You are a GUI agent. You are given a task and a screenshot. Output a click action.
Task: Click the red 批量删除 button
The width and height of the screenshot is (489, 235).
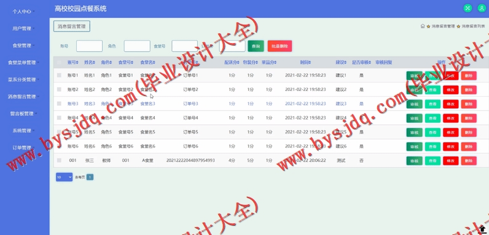point(280,46)
